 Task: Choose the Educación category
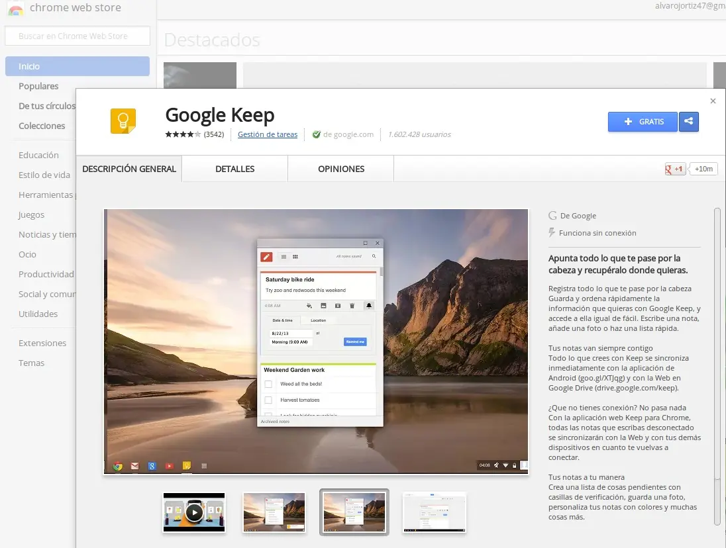coord(38,155)
